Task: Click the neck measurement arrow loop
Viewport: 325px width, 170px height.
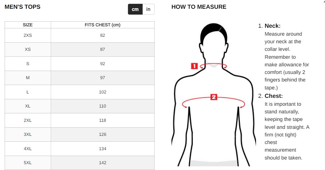Action: [x=213, y=66]
